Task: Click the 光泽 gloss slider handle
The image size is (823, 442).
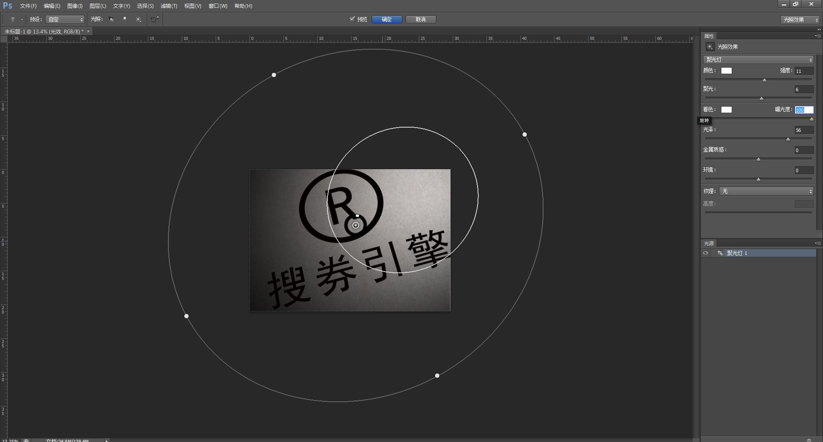Action: pos(788,139)
